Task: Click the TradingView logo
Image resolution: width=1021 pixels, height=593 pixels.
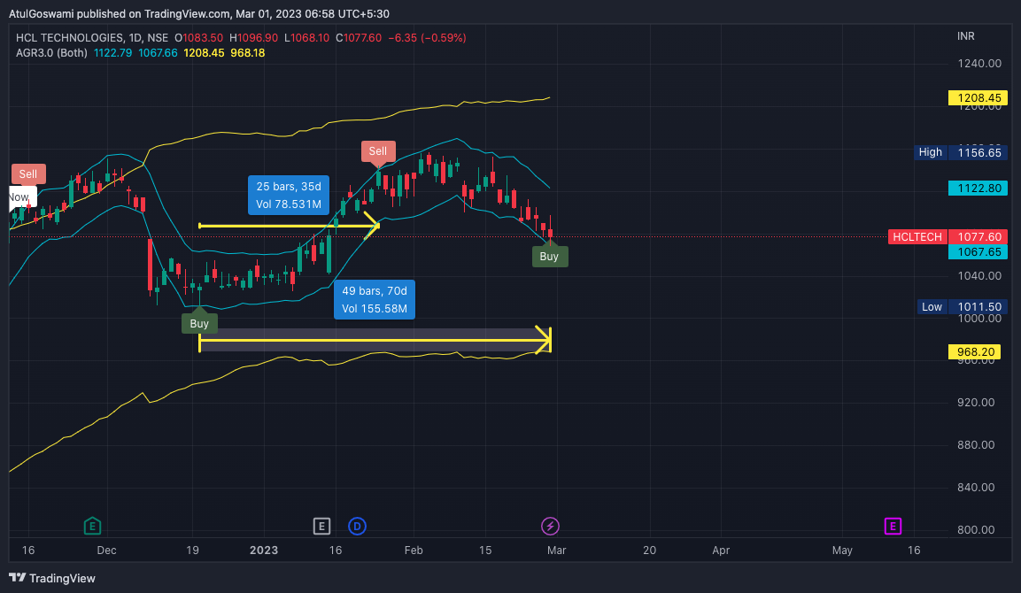Action: click(52, 578)
